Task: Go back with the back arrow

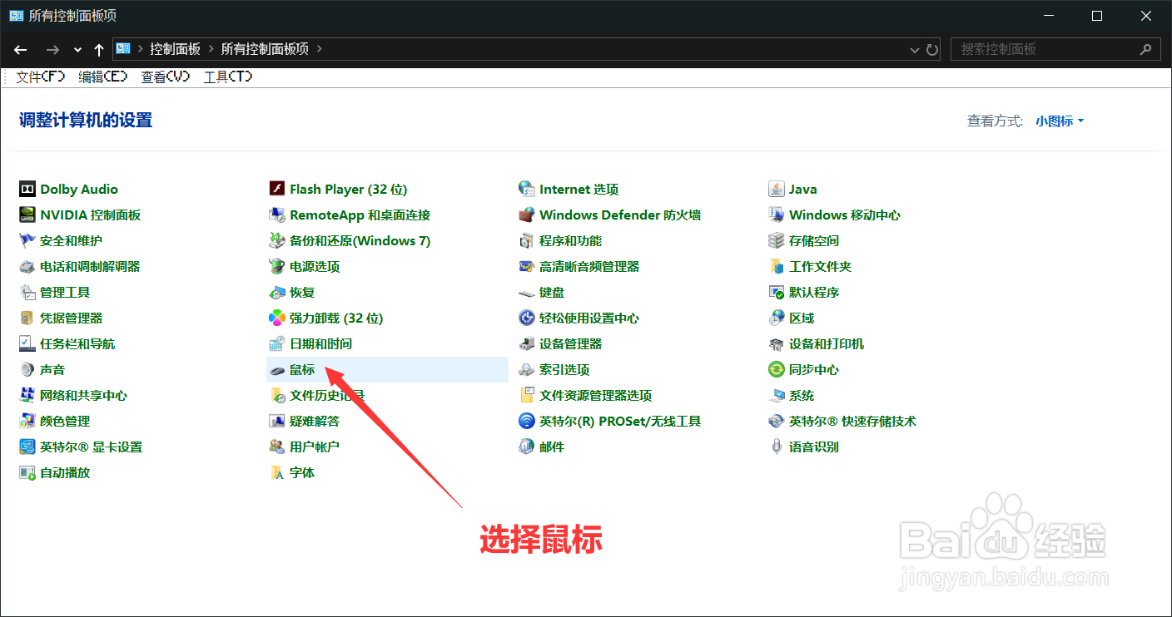Action: (x=21, y=49)
